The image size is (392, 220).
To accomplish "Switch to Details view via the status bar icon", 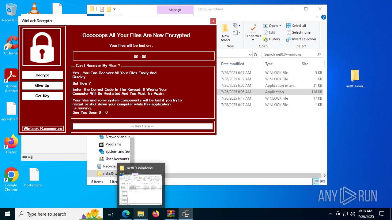I will [x=316, y=182].
